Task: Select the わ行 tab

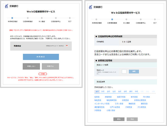Action: (148, 92)
